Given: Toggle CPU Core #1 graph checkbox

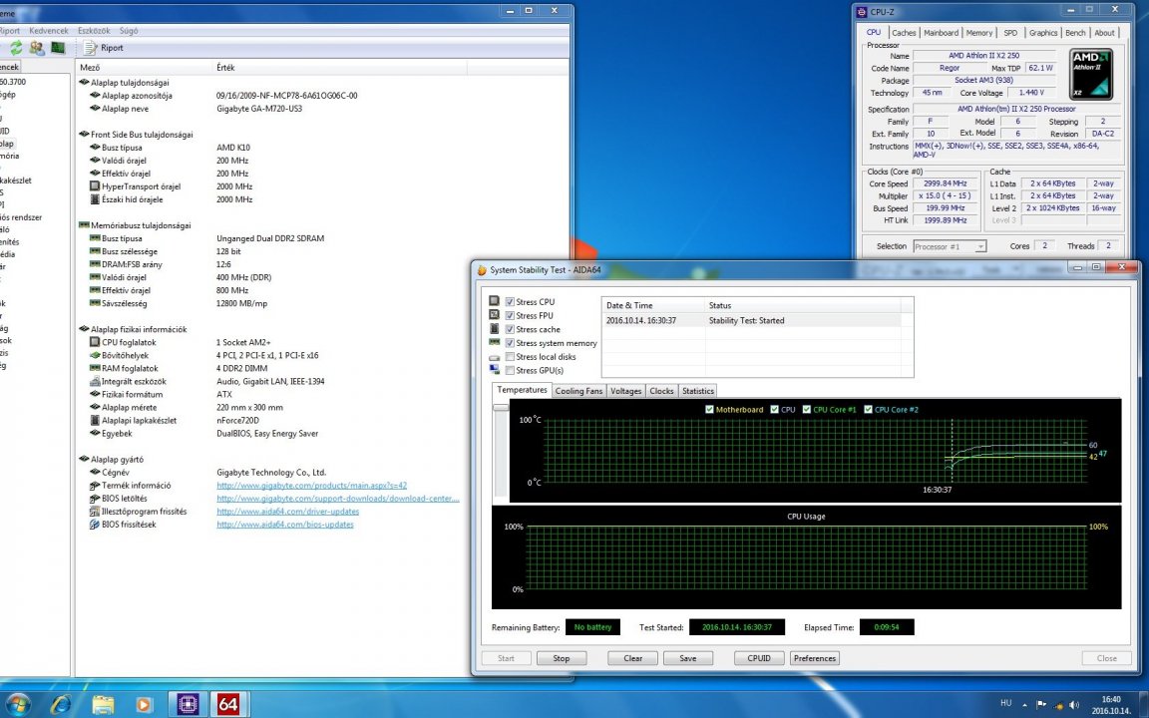Looking at the screenshot, I should 807,410.
